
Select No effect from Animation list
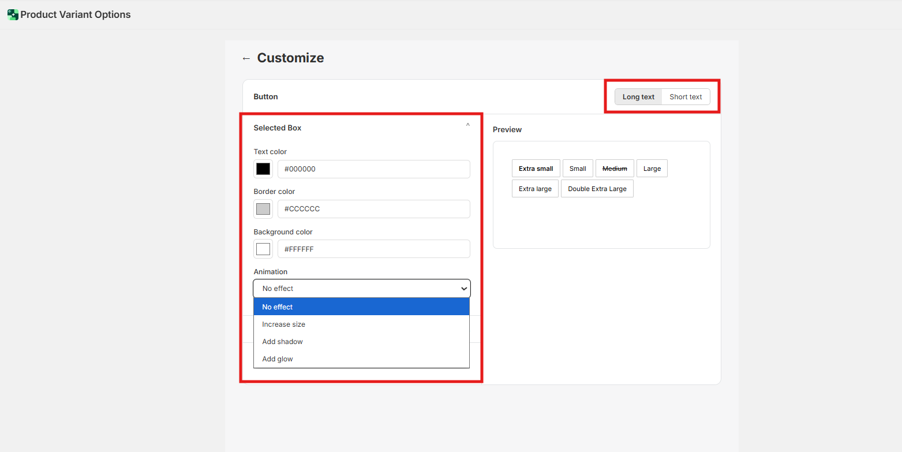pos(361,307)
